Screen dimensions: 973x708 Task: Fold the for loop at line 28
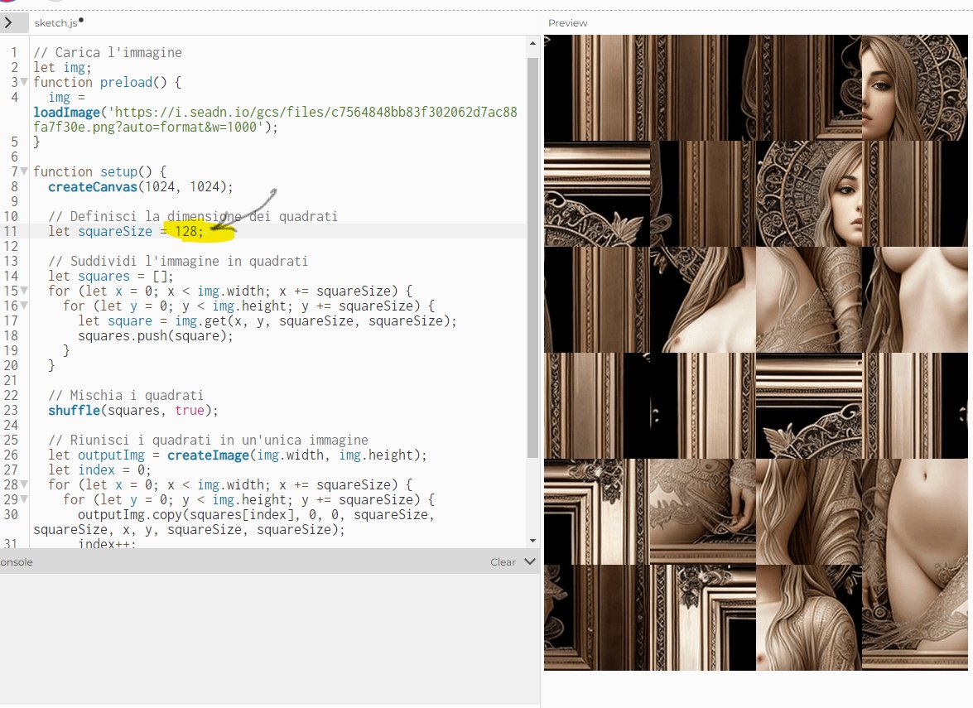pos(24,484)
